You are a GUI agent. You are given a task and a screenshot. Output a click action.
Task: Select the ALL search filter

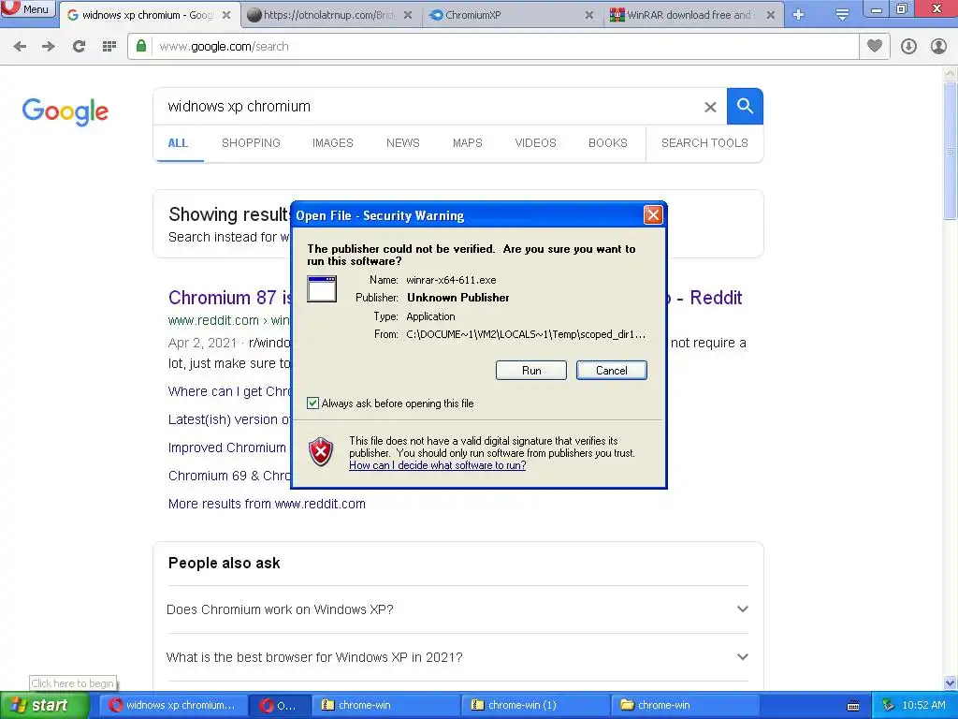(x=178, y=143)
